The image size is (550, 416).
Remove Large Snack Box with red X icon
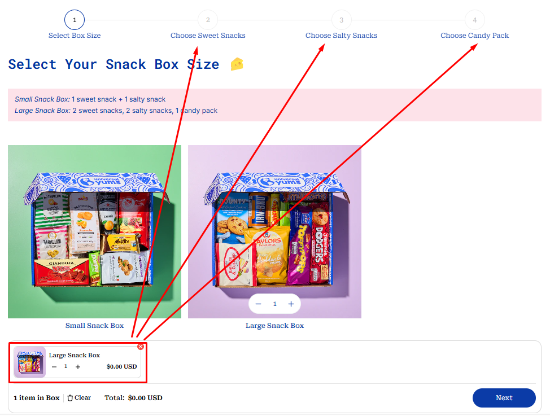pos(141,347)
